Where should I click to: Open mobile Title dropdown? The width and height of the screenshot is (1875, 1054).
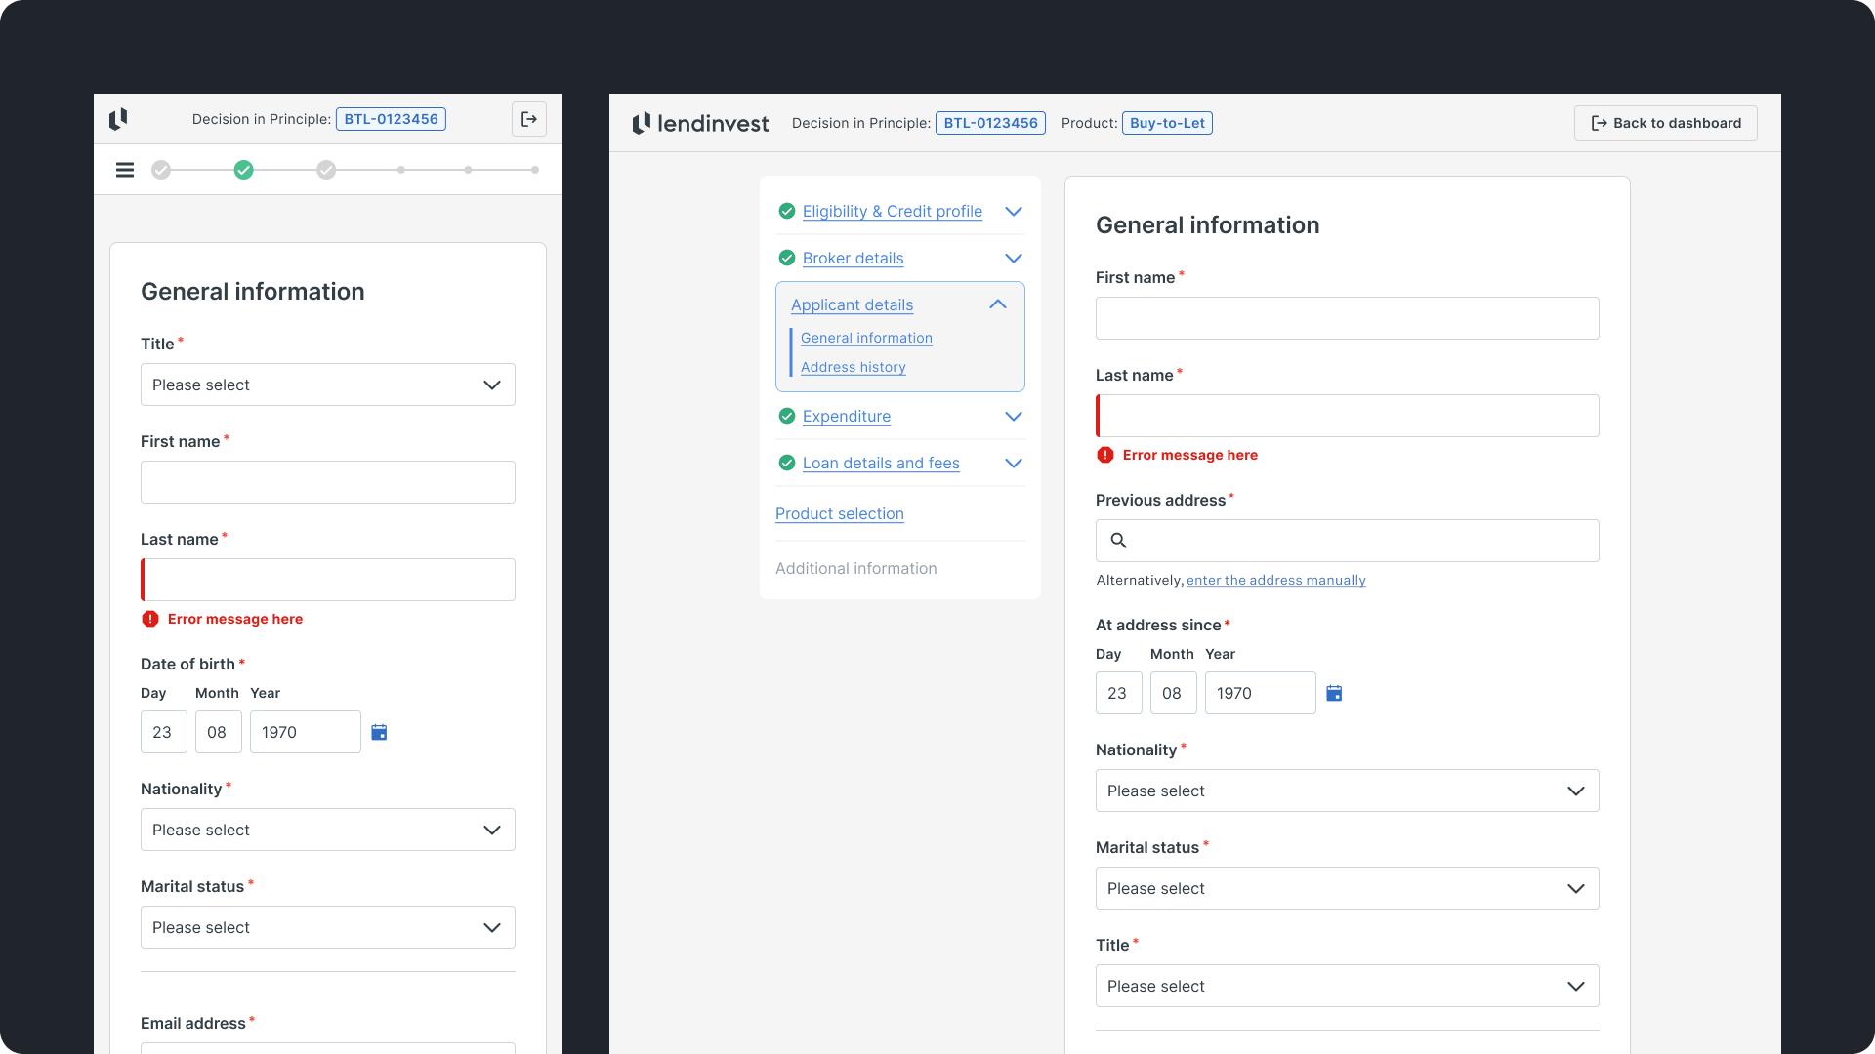[328, 385]
